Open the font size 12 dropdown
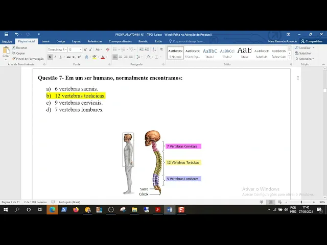Image resolution: width=327 pixels, height=245 pixels. click(81, 50)
